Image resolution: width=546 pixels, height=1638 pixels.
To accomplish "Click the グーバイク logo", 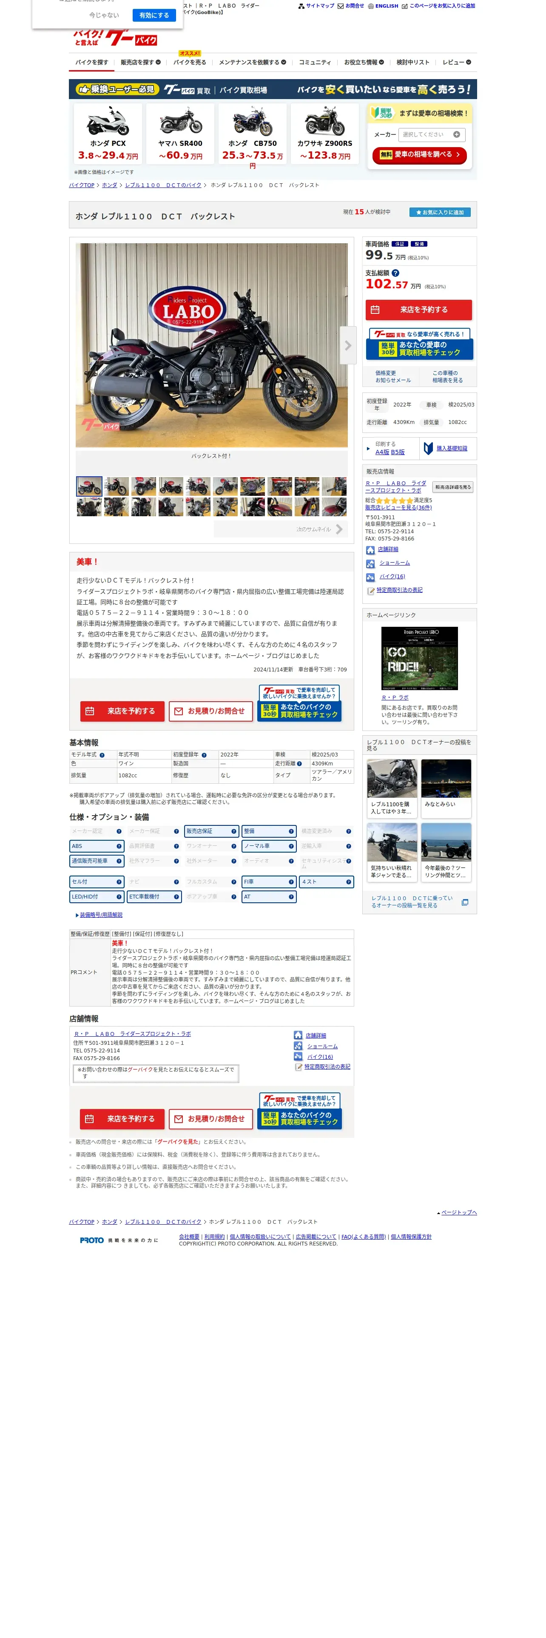I will (115, 38).
